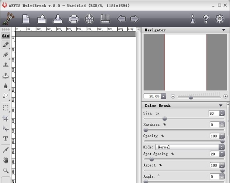Select the Eraser tool

(x=6, y=54)
